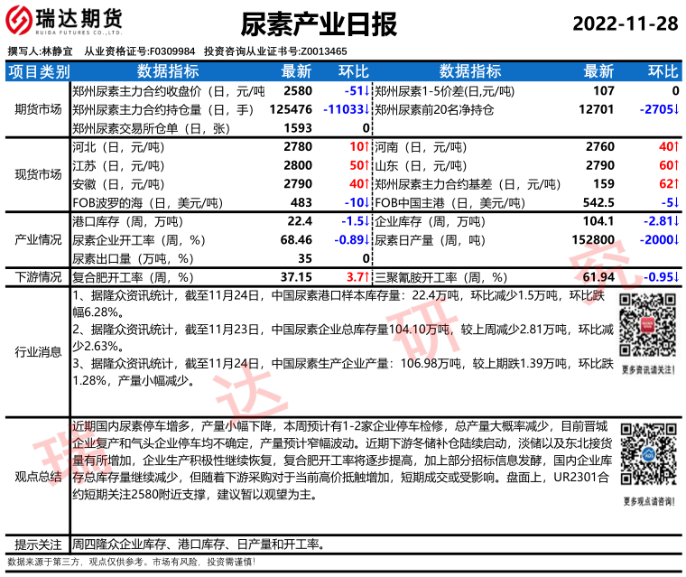
Task: Click the blue down arrow beside -11033
Action: (366, 109)
